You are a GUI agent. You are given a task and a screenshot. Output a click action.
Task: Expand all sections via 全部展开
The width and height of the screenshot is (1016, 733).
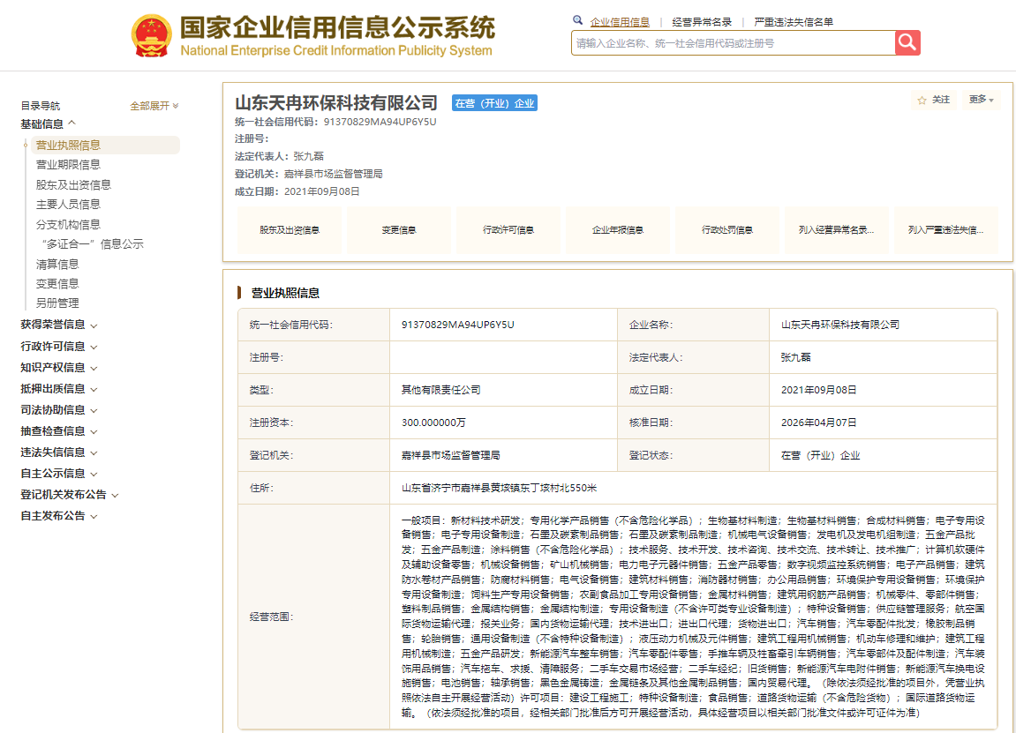click(154, 106)
